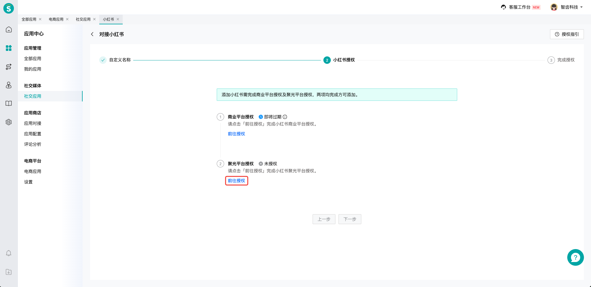Open the notification bell icon
591x287 pixels.
coord(9,253)
